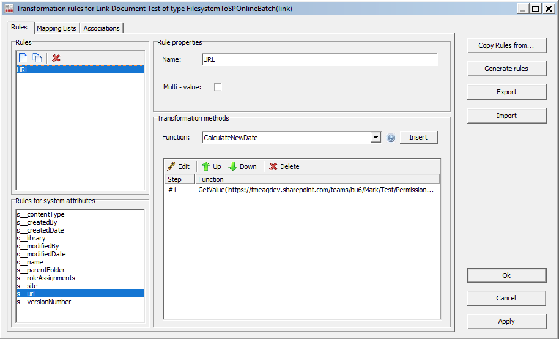Click the new rule icon
Viewport: 559px width, 339px height.
click(23, 58)
